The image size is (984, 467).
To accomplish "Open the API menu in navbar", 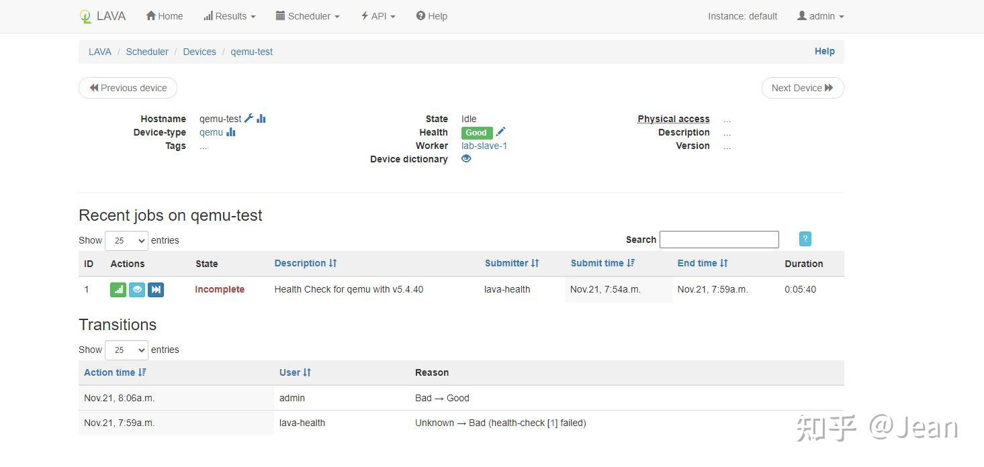I will coord(378,16).
